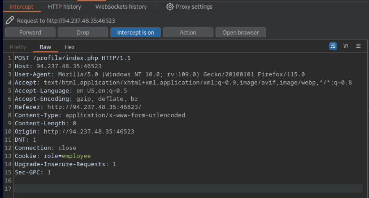Click the employee cookie value
Image resolution: width=369 pixels, height=198 pixels.
76,156
